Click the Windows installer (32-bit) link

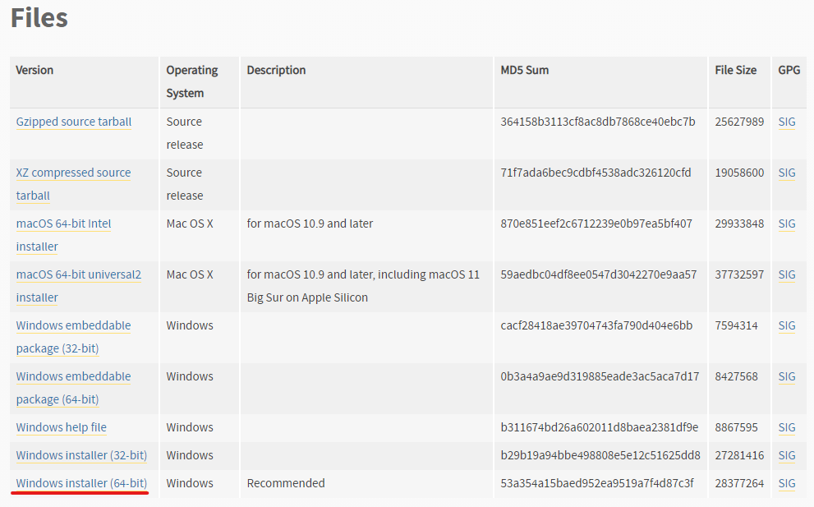pos(81,455)
